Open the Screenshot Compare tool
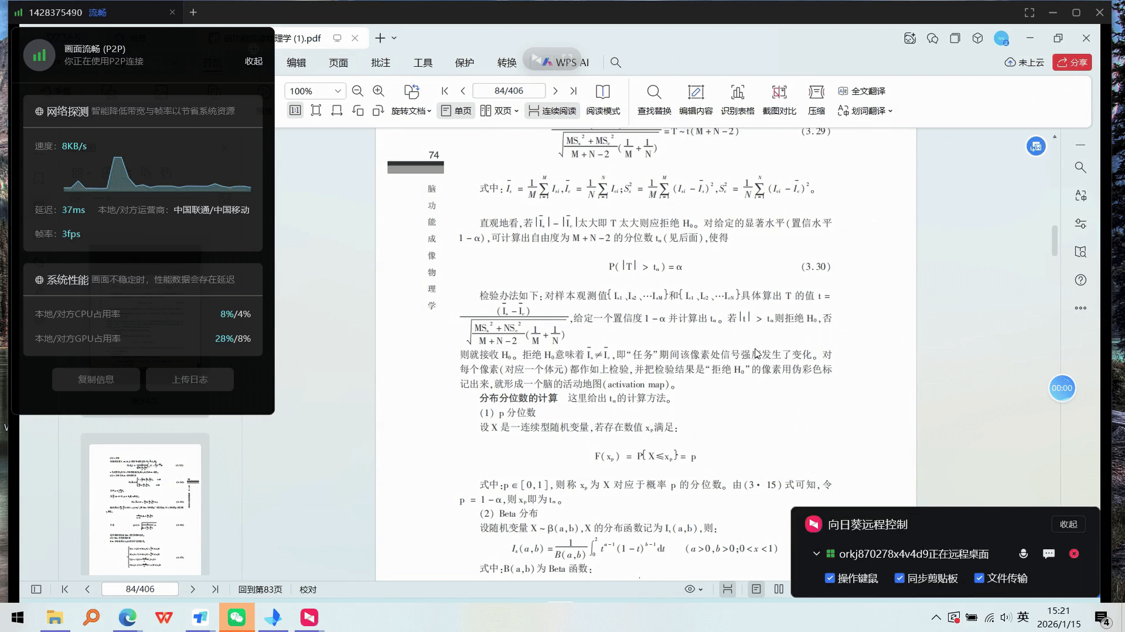The width and height of the screenshot is (1125, 632). [x=779, y=92]
